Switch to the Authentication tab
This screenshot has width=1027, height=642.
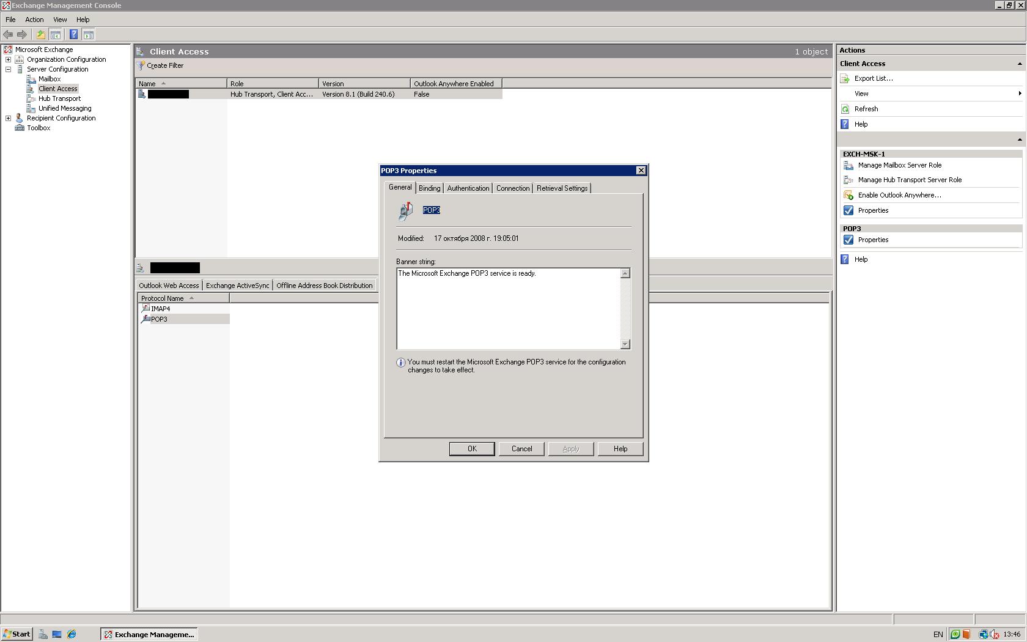pos(468,188)
